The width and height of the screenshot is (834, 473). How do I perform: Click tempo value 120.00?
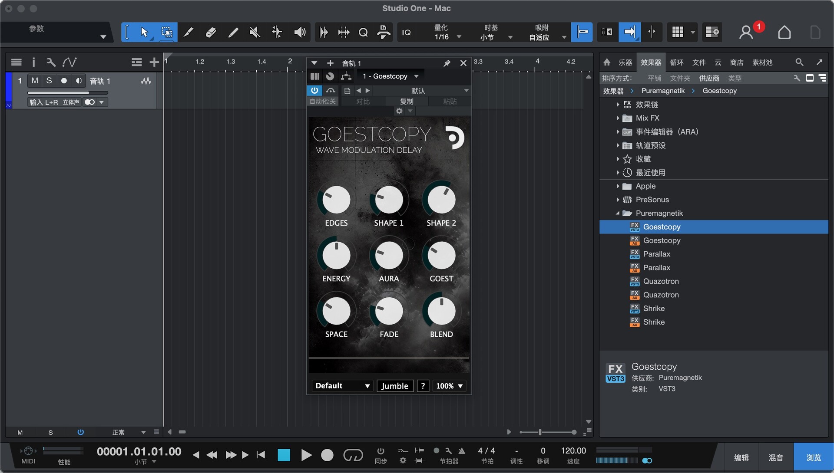pos(573,450)
